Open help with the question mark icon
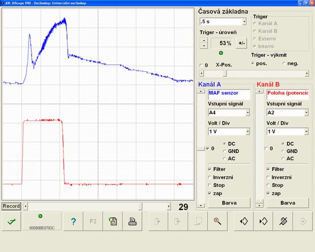This screenshot has height=252, width=315. (73, 221)
